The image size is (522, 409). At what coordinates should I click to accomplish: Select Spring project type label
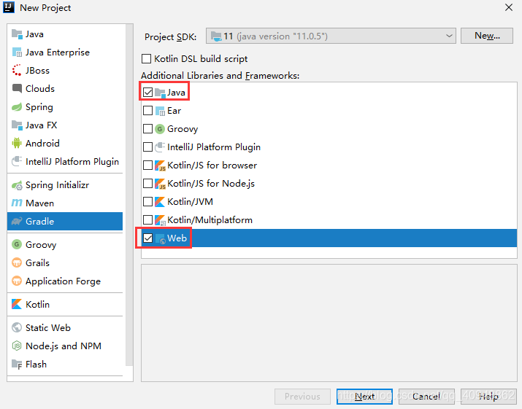[39, 107]
